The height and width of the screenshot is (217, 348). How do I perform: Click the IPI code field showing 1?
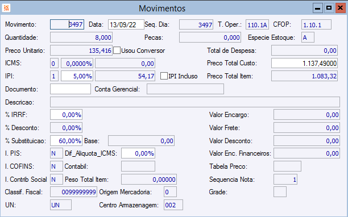tap(54, 76)
